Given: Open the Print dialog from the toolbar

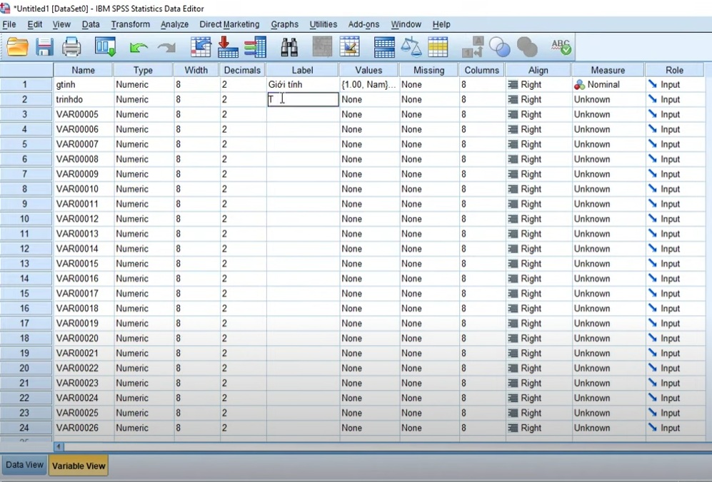Looking at the screenshot, I should (x=71, y=46).
